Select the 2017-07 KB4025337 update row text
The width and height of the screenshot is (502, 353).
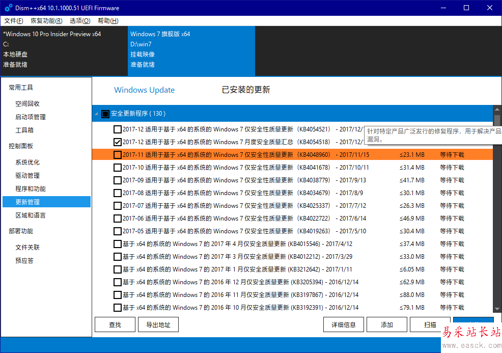click(244, 206)
